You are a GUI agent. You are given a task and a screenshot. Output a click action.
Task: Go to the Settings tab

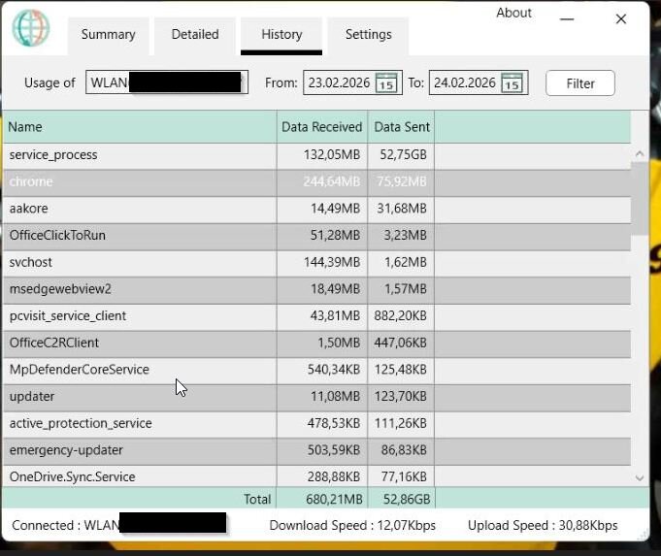(368, 35)
